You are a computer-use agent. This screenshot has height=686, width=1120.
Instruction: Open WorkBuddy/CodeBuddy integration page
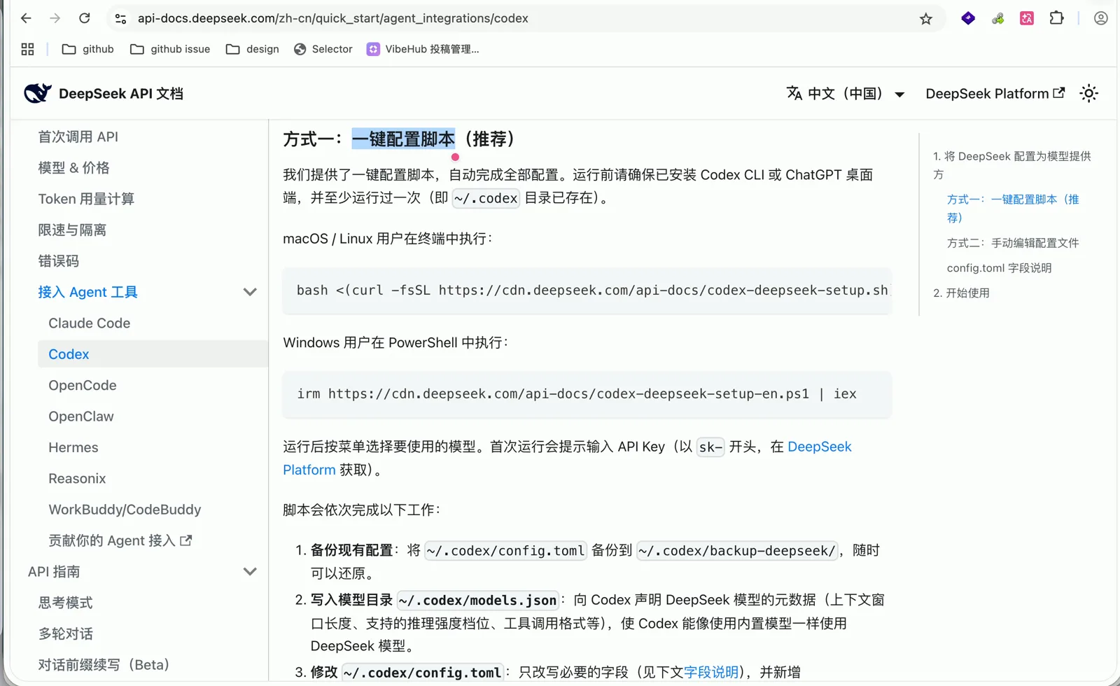(125, 510)
